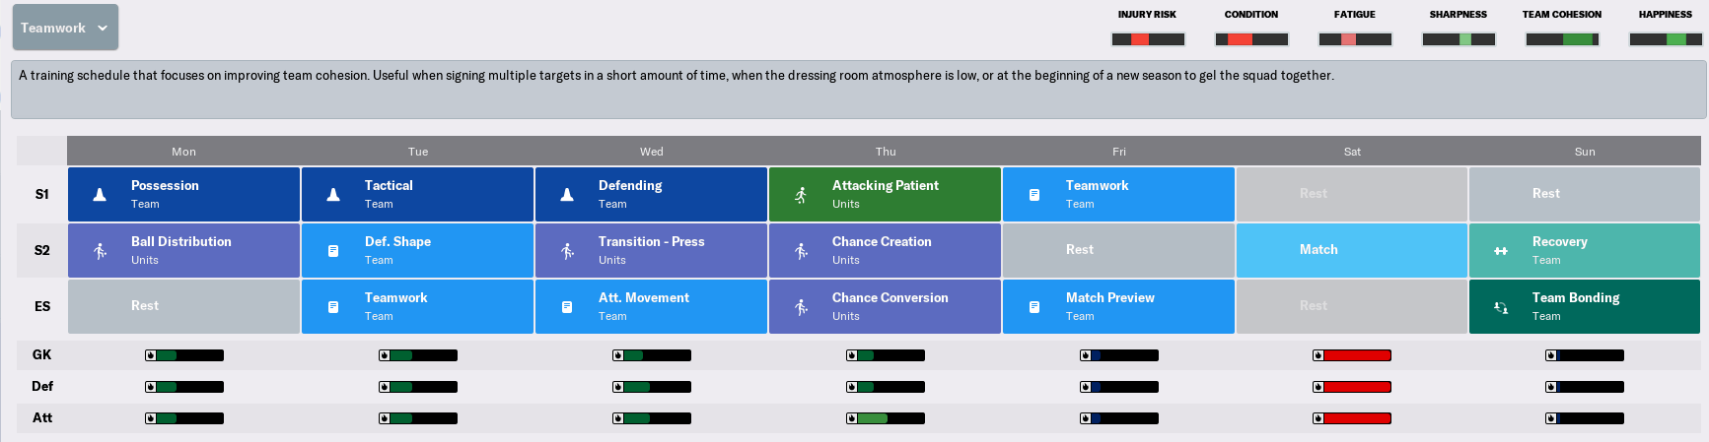This screenshot has height=442, width=1709.
Task: Click the running player icon on Attacking Patient
Action: [801, 195]
